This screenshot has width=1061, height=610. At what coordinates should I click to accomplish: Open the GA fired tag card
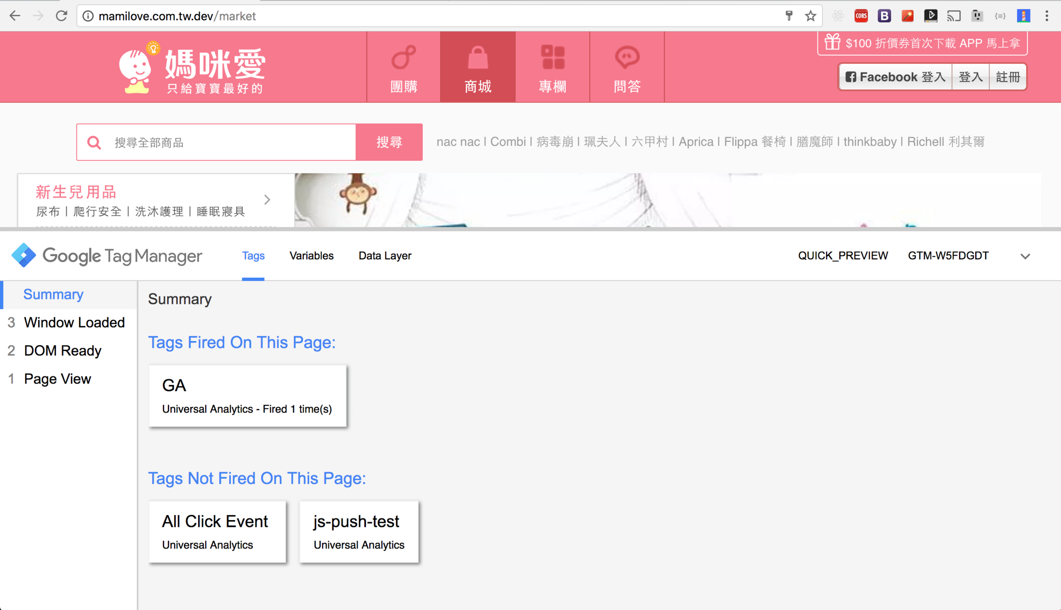pos(247,396)
